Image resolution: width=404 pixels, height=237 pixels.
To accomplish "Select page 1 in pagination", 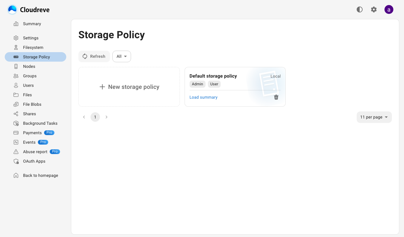I will coord(95,117).
